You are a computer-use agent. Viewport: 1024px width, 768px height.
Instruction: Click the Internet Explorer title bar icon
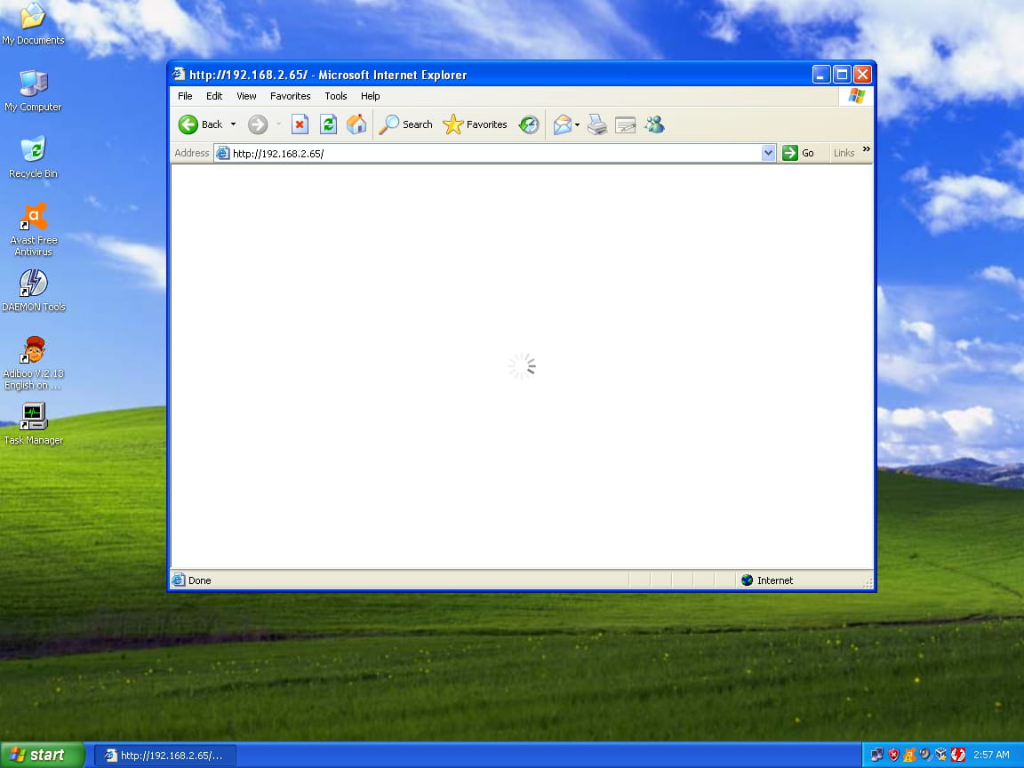tap(179, 74)
